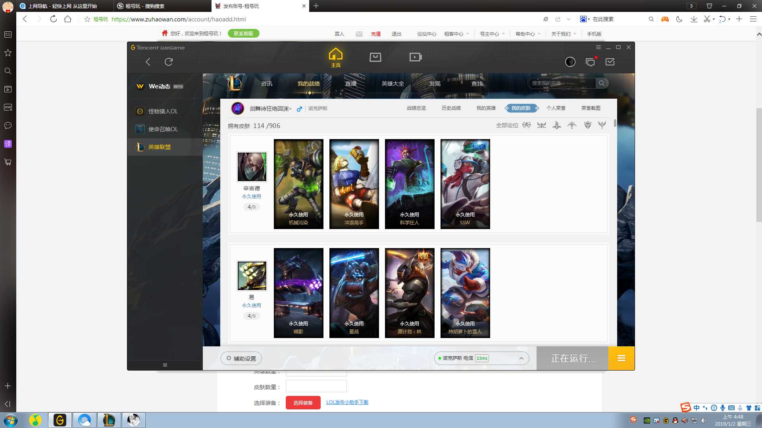
Task: Switch to 租号玩 - 搜狗搜索 browser tab
Action: [162, 6]
